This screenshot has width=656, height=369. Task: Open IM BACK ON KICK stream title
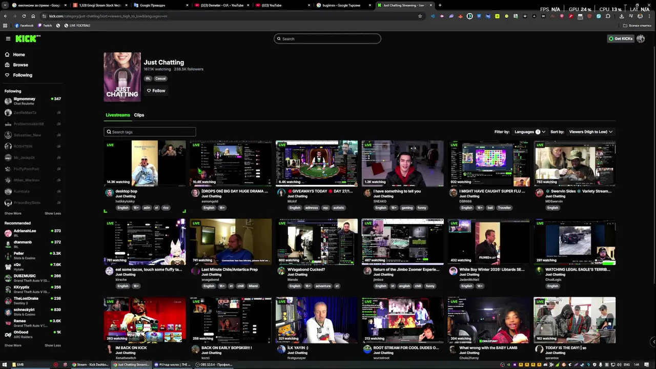click(x=131, y=347)
